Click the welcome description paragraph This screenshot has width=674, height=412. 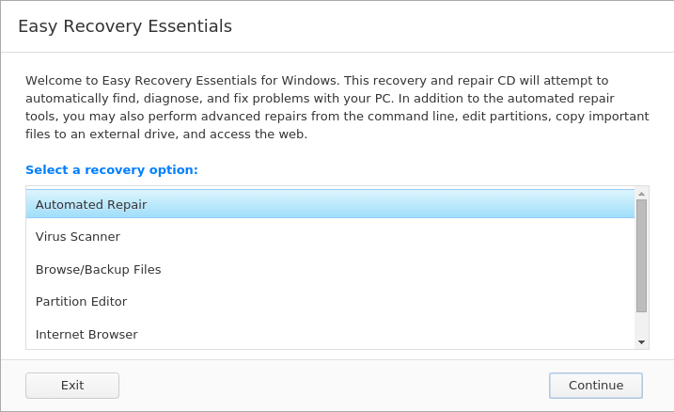[337, 107]
